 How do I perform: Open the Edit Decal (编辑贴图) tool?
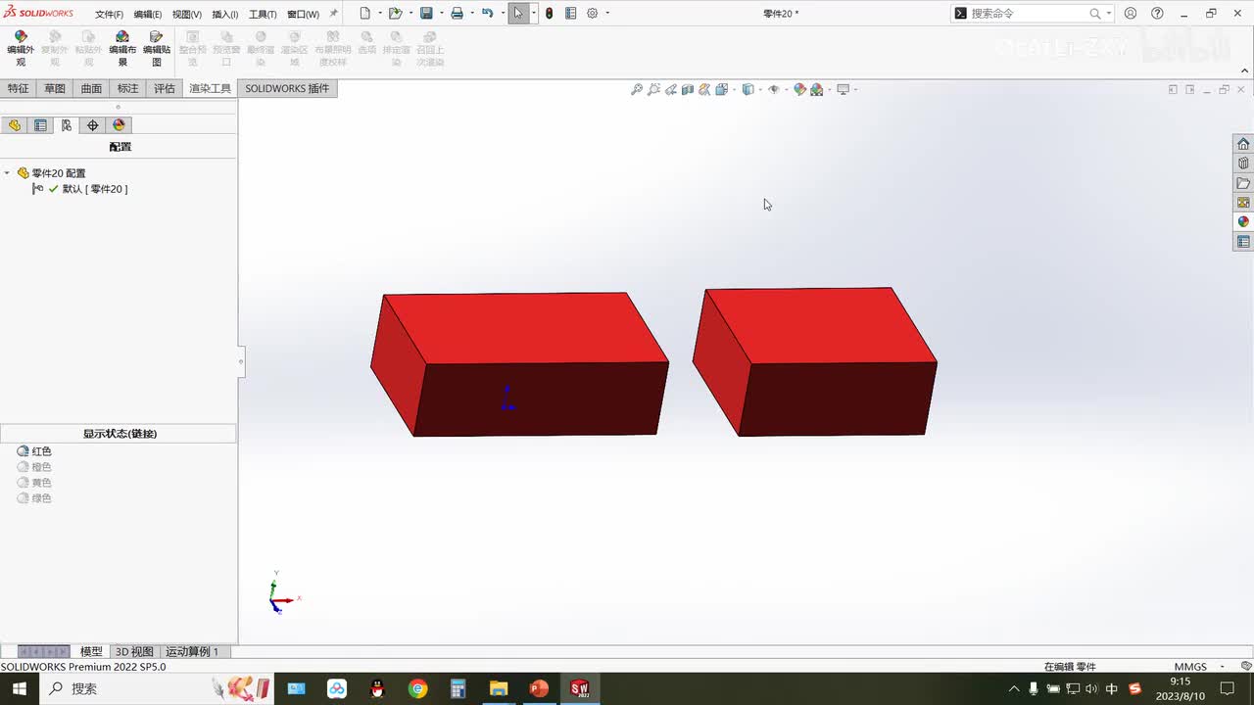coord(157,48)
